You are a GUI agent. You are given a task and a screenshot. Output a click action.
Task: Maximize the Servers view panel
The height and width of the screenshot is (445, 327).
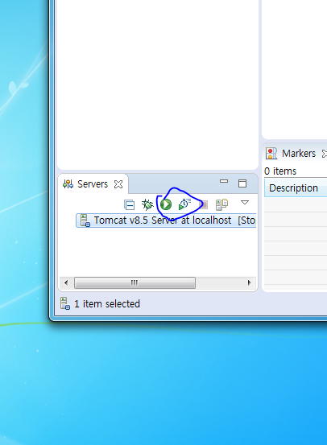tap(242, 183)
